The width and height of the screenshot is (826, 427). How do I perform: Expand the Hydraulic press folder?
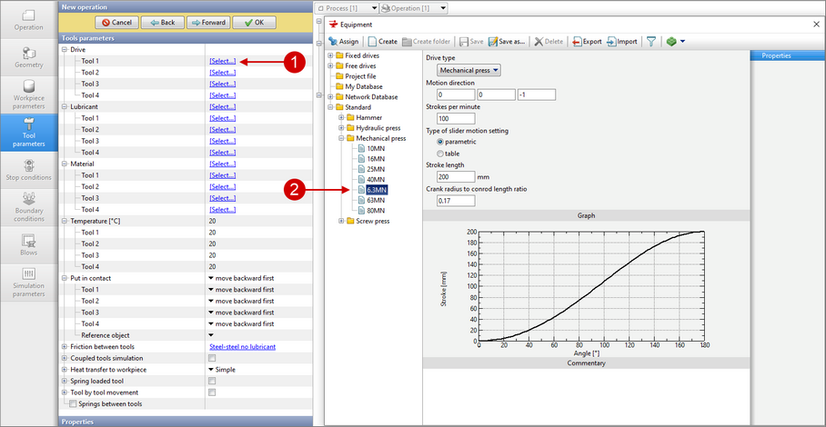coord(341,128)
